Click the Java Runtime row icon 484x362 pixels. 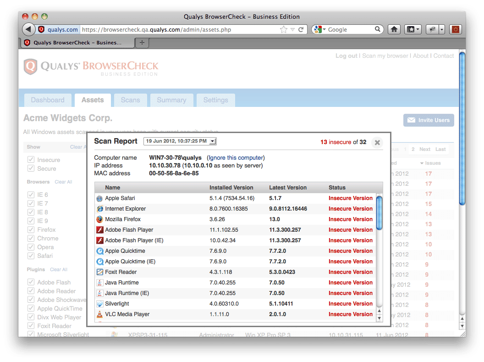point(99,283)
